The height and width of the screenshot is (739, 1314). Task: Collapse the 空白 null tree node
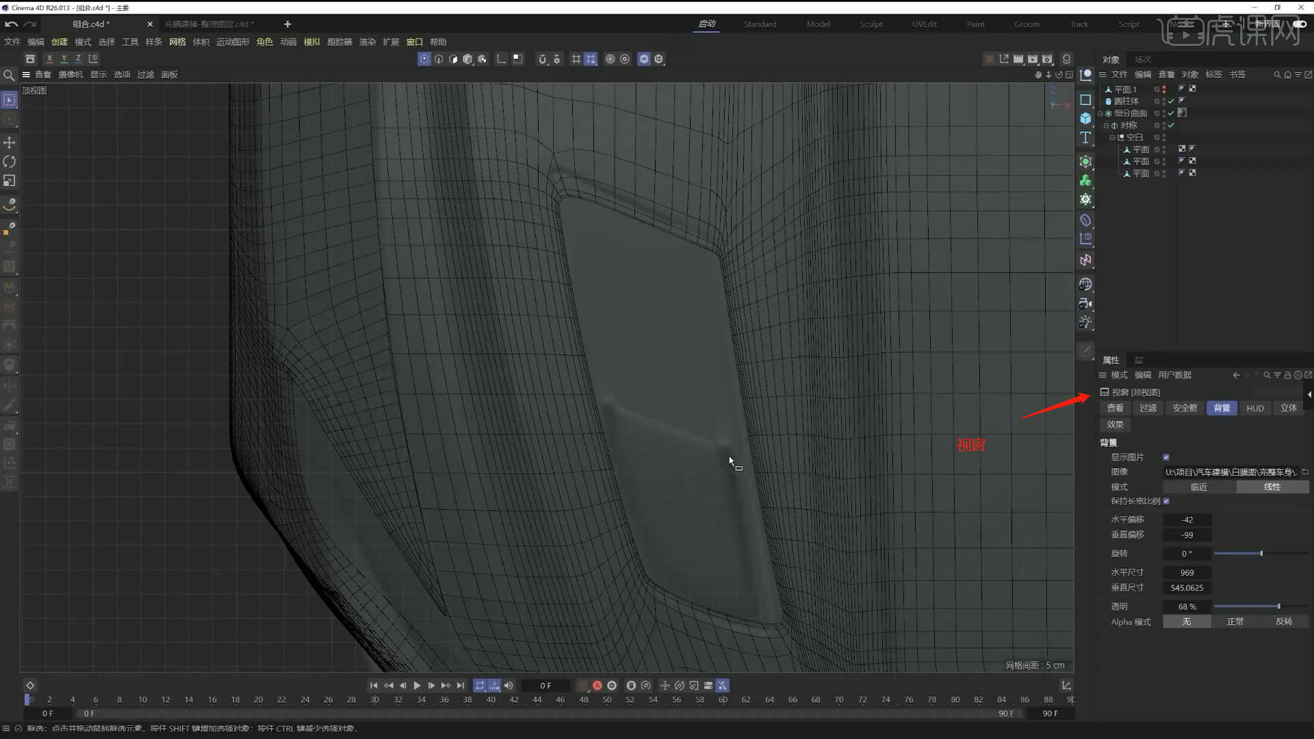point(1112,138)
